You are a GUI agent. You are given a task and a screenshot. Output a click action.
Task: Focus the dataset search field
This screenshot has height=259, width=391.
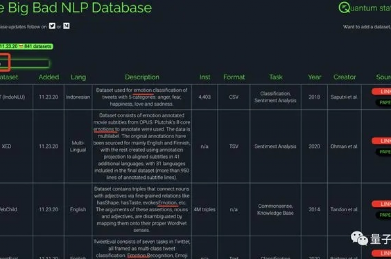pyautogui.click(x=25, y=63)
